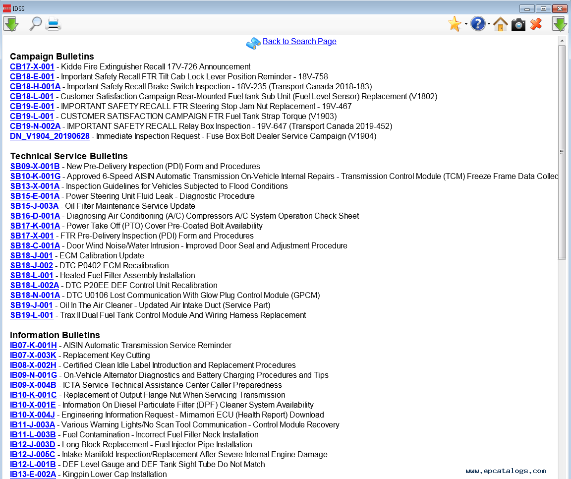Image resolution: width=571 pixels, height=479 pixels.
Task: Open IB11-J-003A control module recovery bulletin
Action: pyautogui.click(x=32, y=425)
